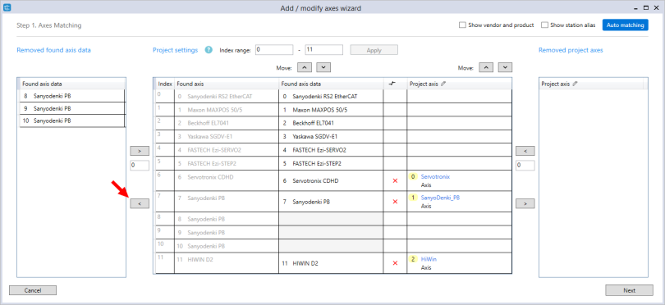Click the red X in Servotronix CDHD row
The height and width of the screenshot is (305, 665).
395,181
